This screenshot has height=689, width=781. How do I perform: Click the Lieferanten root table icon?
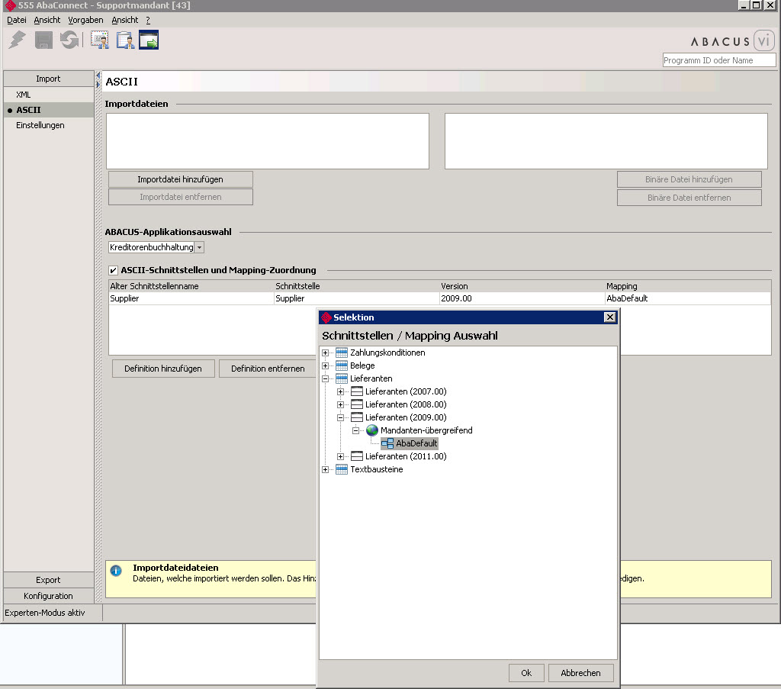pyautogui.click(x=342, y=378)
